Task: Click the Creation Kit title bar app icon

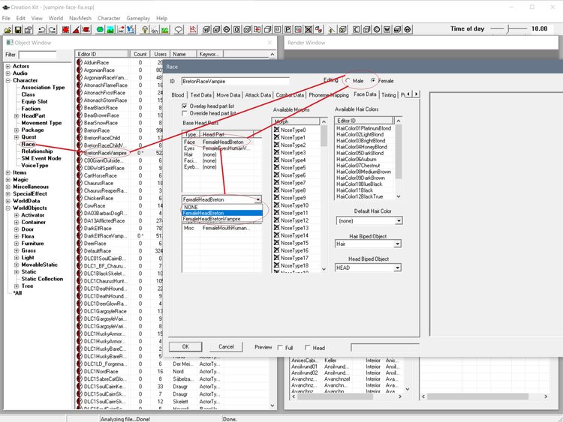Action: 5,7
